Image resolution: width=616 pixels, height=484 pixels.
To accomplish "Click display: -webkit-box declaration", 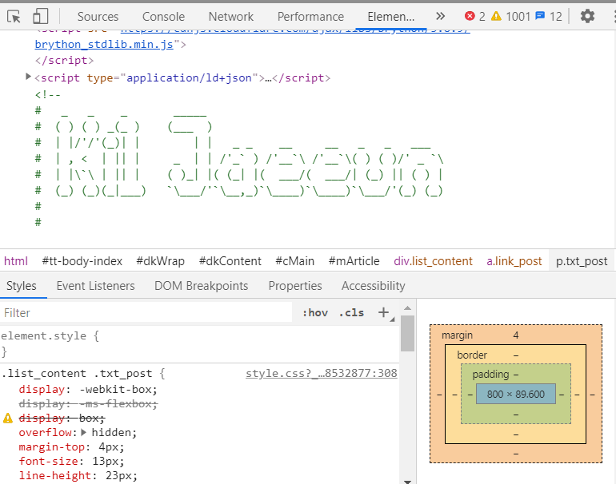I will click(x=88, y=390).
